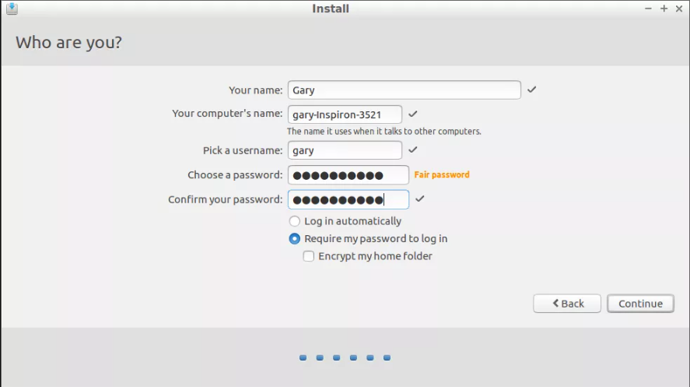690x387 pixels.
Task: Click into the Your name field
Action: click(404, 90)
